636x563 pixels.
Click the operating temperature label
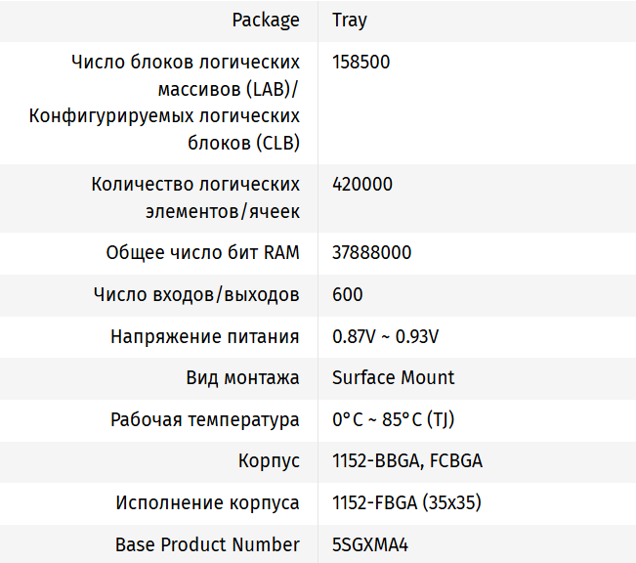(204, 419)
